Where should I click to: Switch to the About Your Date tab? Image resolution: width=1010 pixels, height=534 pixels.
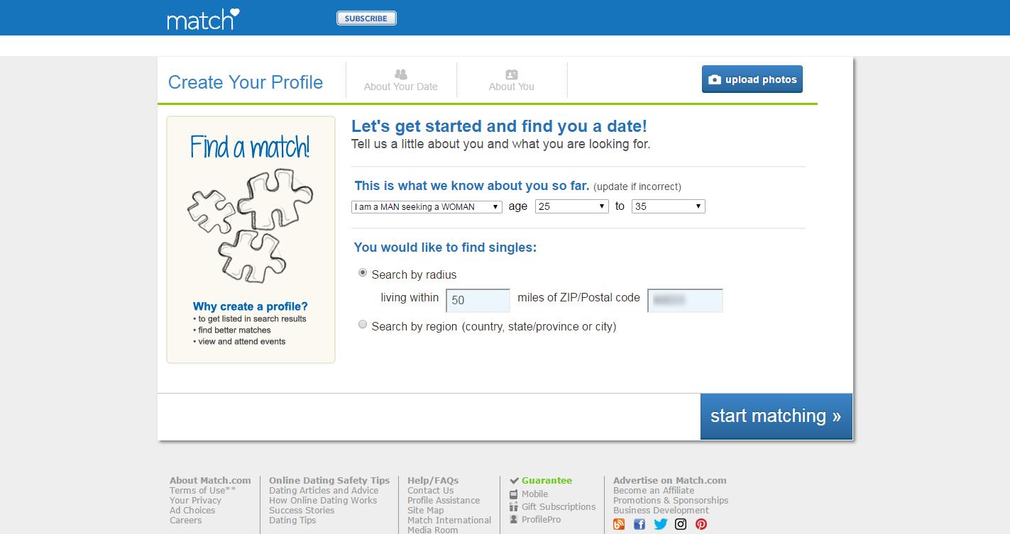tap(401, 80)
